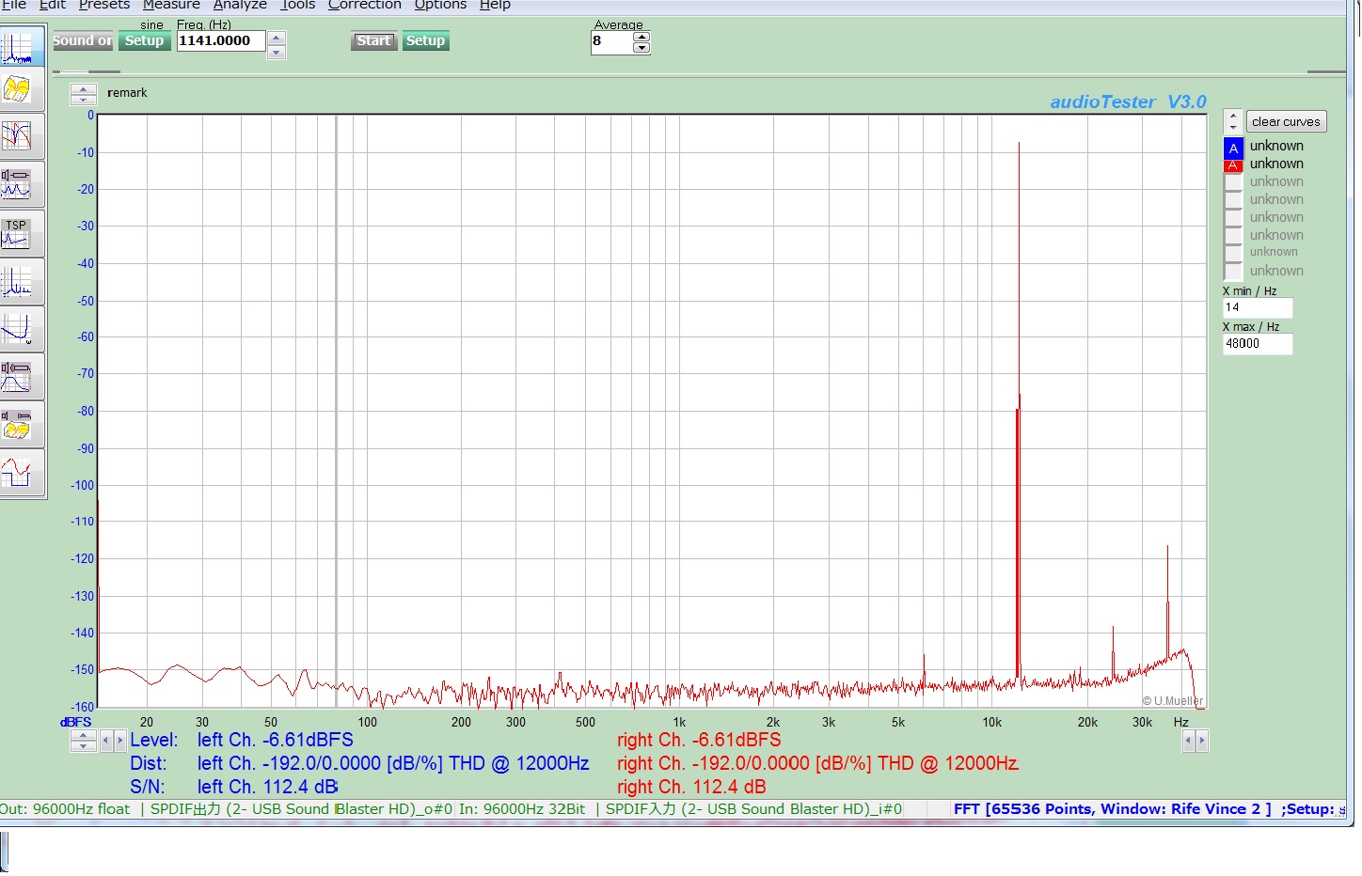Open the distortion spectrum bars tool

[x=20, y=281]
